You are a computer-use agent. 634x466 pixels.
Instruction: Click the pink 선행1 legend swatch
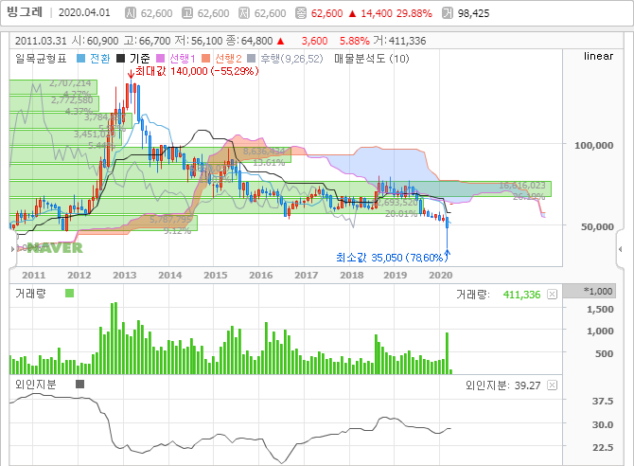tap(161, 59)
